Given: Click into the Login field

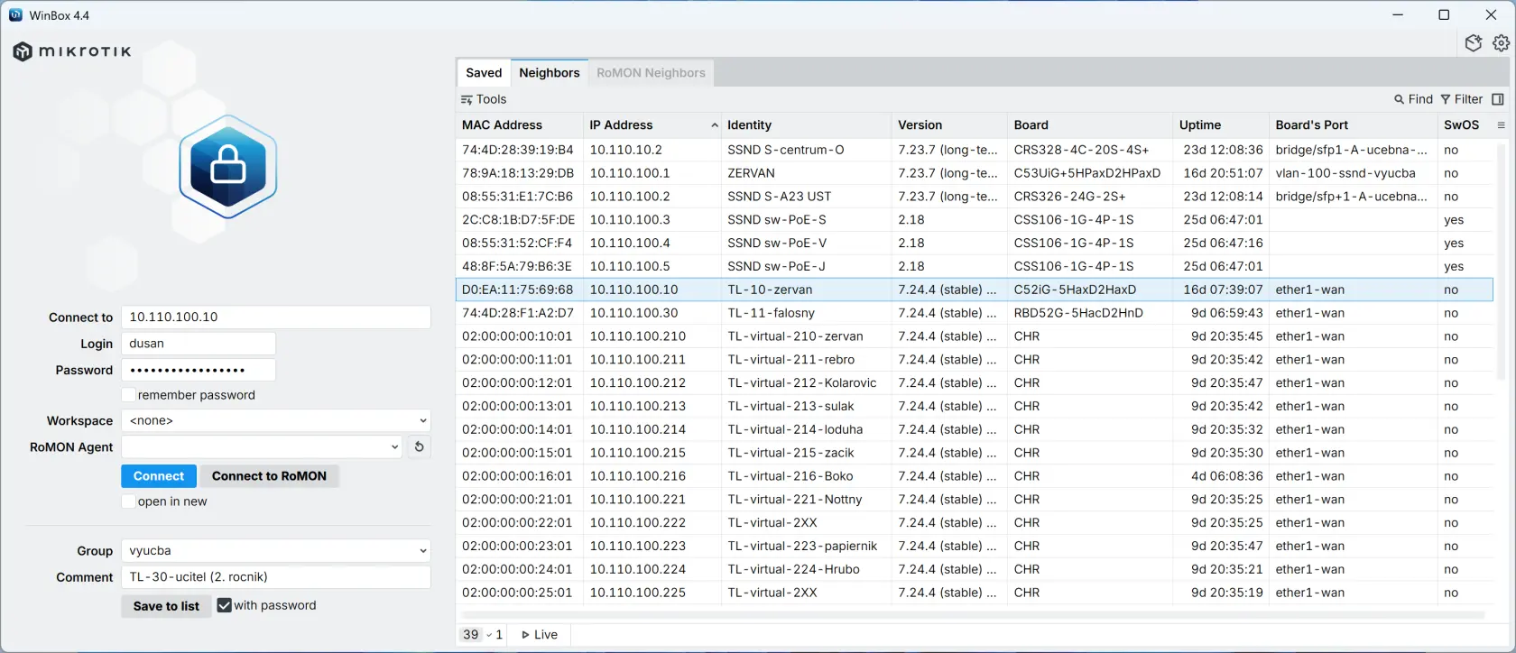Looking at the screenshot, I should coord(199,344).
